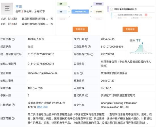The width and height of the screenshot is (156, 128).
Task: Click the 北京（共1家） region label
Action: pyautogui.click(x=9, y=19)
